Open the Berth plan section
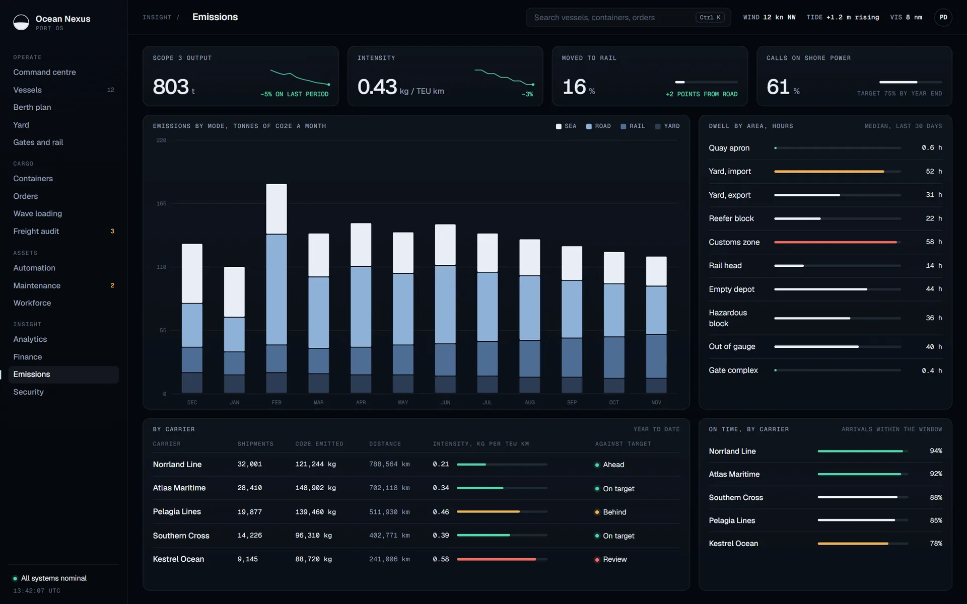This screenshot has height=604, width=967. [63, 107]
